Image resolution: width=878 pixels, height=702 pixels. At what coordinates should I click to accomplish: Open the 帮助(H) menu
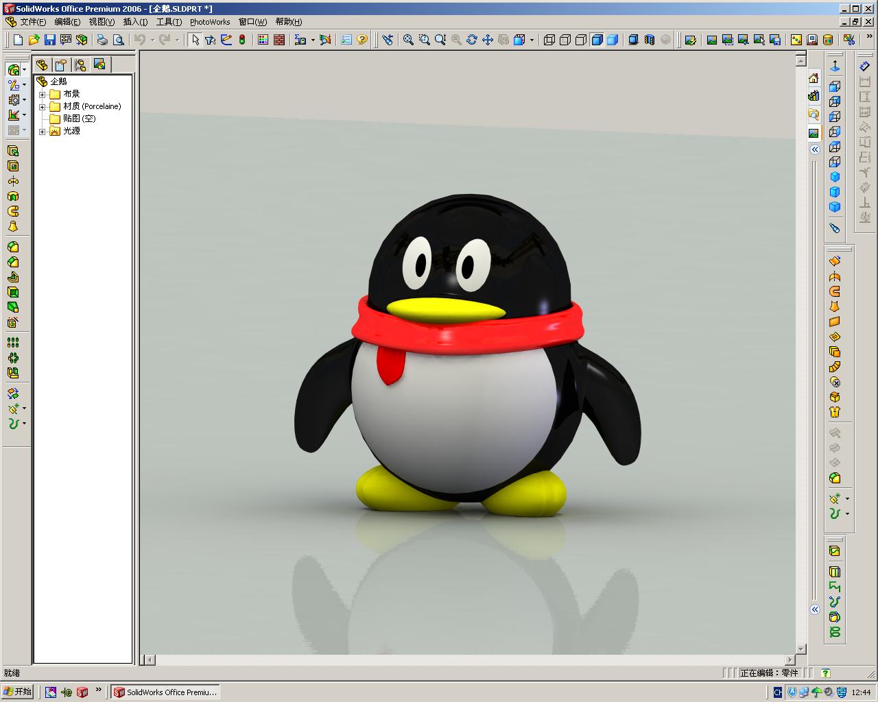pos(289,22)
